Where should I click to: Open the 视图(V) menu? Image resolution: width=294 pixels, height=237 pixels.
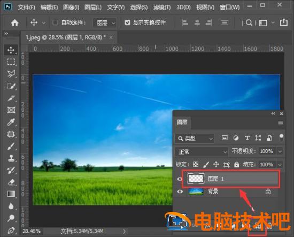click(205, 7)
